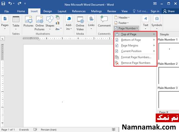Switch to the Home tab
The width and height of the screenshot is (179, 132).
[x=21, y=11]
